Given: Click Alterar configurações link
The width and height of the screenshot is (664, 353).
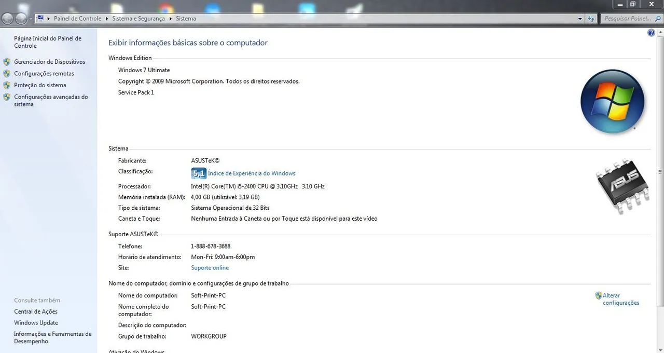Looking at the screenshot, I should click(x=621, y=299).
